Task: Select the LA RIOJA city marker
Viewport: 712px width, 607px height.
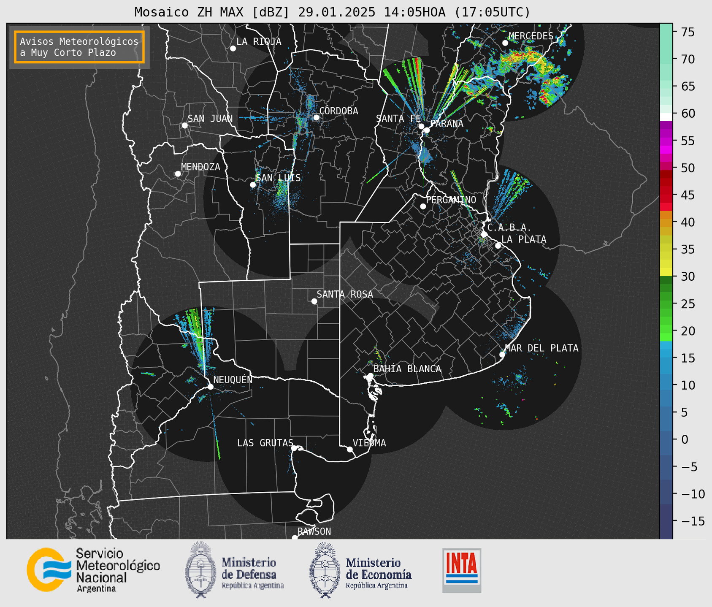Action: 233,49
